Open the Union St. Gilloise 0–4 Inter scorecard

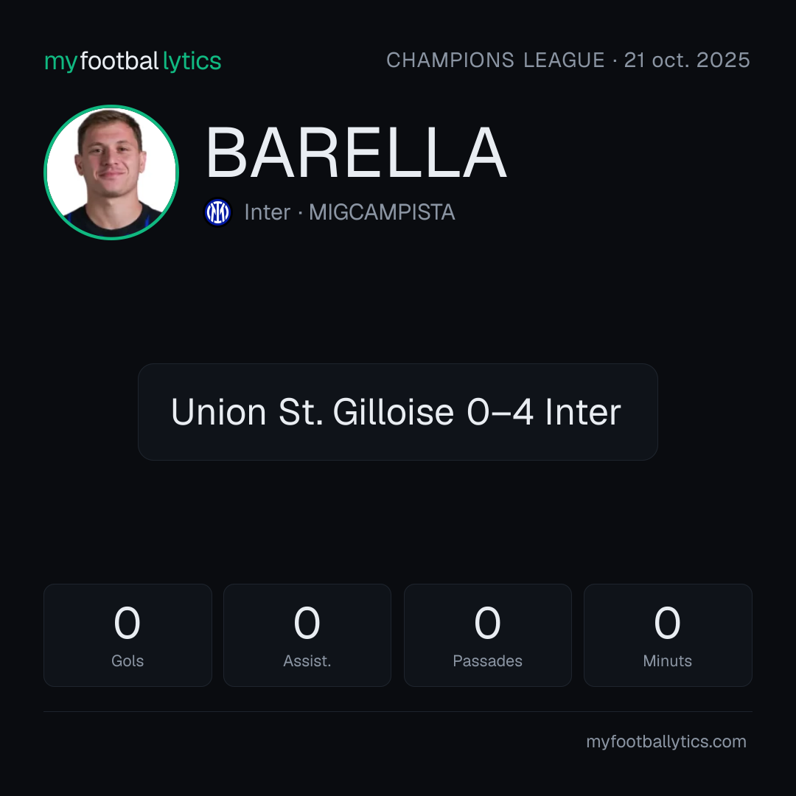(x=398, y=412)
